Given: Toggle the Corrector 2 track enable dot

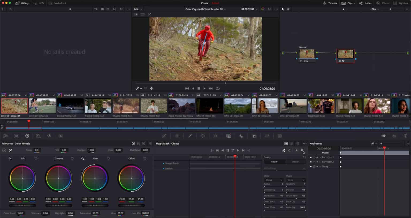Looking at the screenshot, I should 311,162.
